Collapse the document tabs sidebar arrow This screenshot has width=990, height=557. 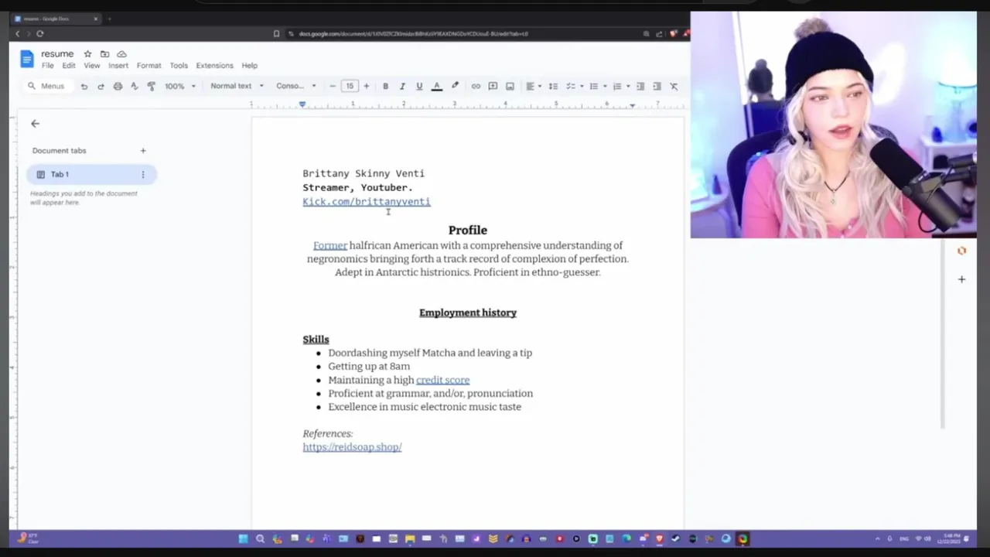coord(35,124)
